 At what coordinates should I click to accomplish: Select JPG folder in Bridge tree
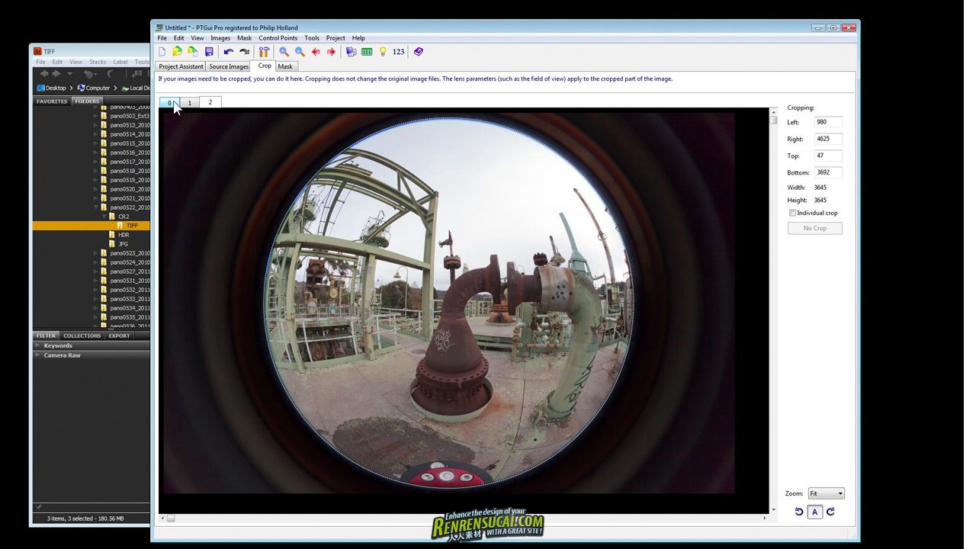tap(123, 244)
